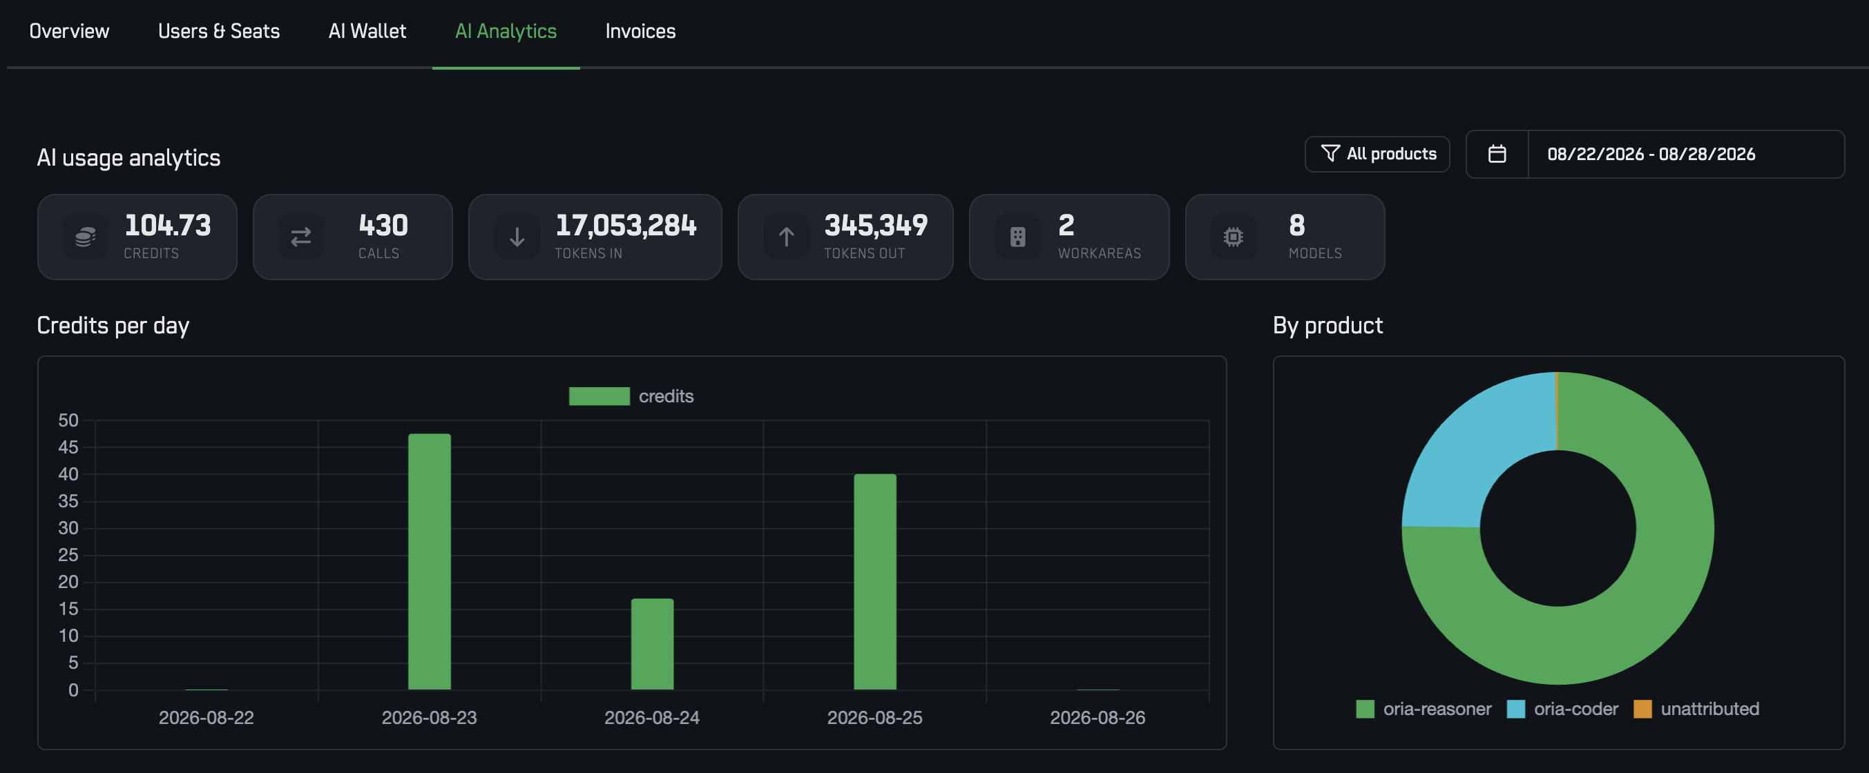Click the 2026-08-22 axis label
The height and width of the screenshot is (773, 1869).
tap(206, 717)
